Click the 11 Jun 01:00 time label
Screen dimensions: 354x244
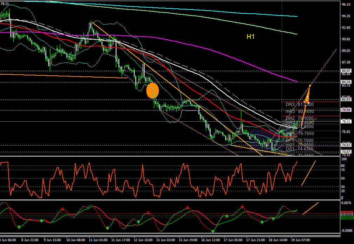(x=98, y=240)
